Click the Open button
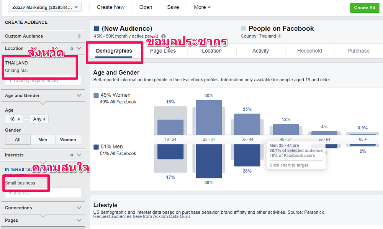This screenshot has height=229, width=383. 146,7
